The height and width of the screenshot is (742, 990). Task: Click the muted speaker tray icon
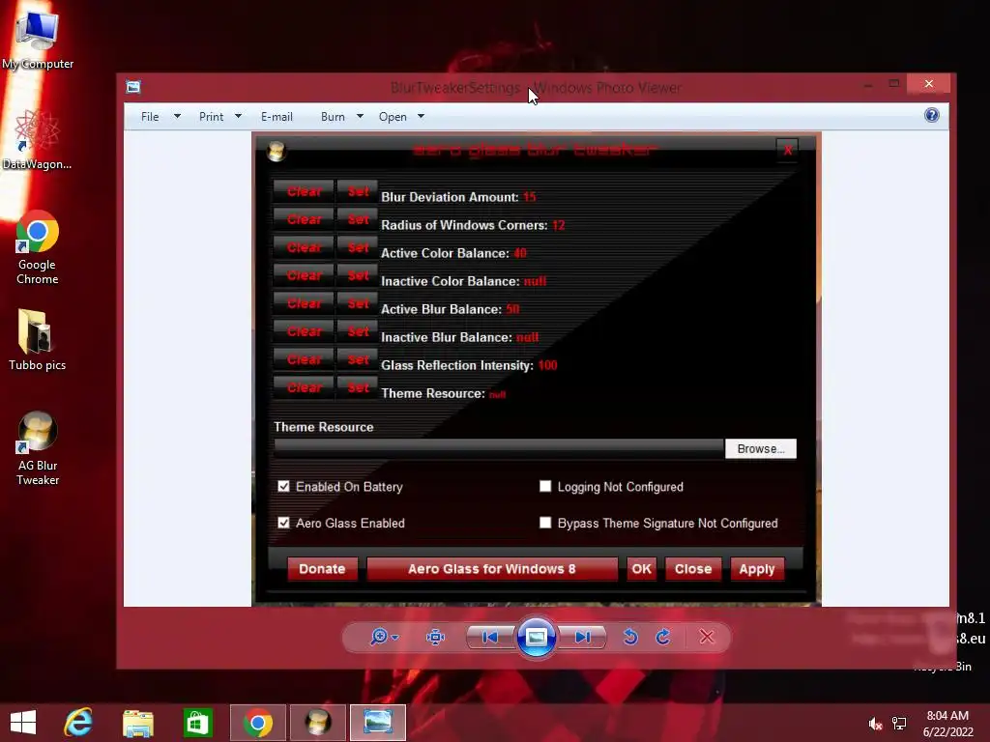875,724
